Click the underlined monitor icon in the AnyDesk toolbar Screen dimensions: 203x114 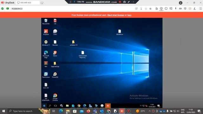(x=161, y=9)
